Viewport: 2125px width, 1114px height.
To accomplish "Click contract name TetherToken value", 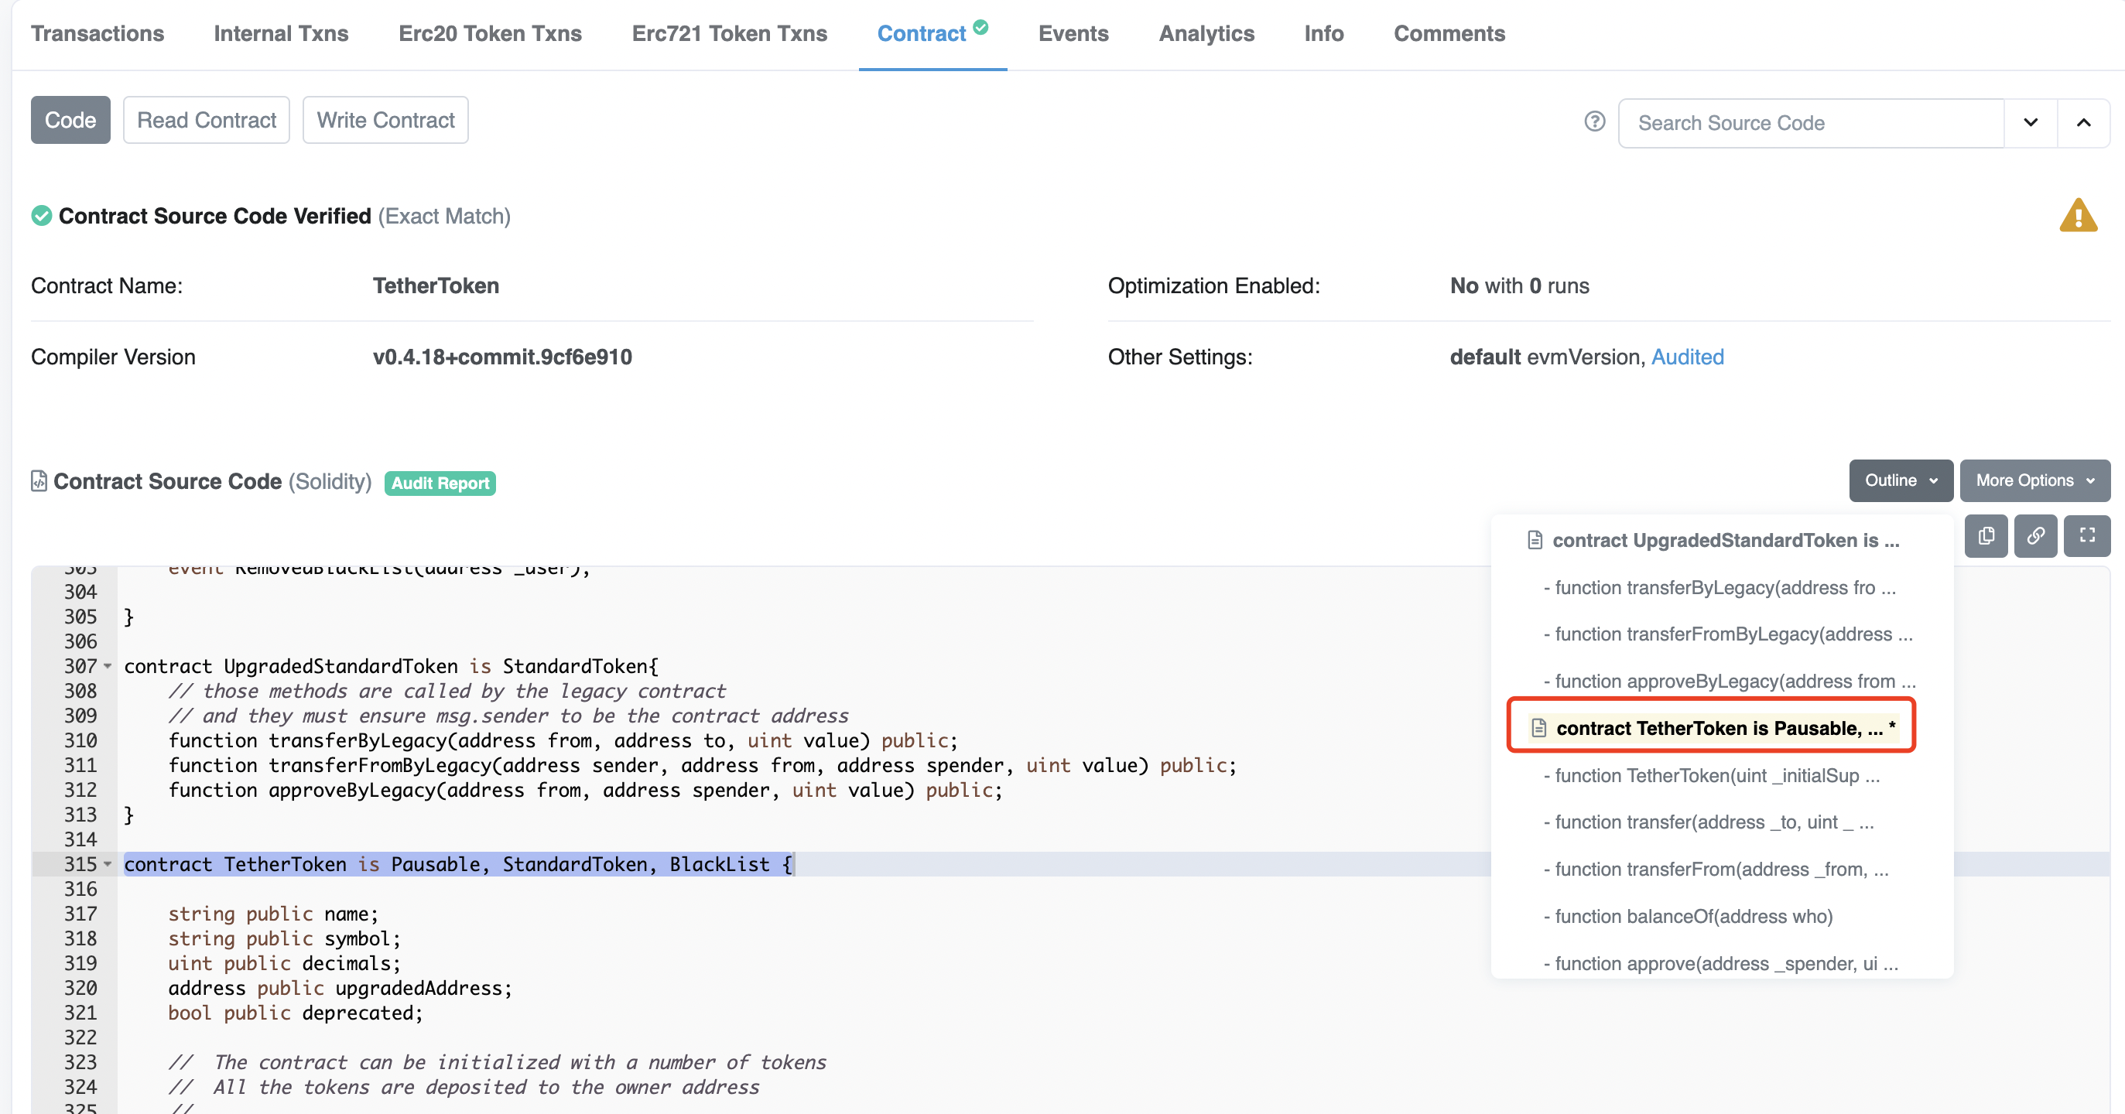I will pos(436,286).
